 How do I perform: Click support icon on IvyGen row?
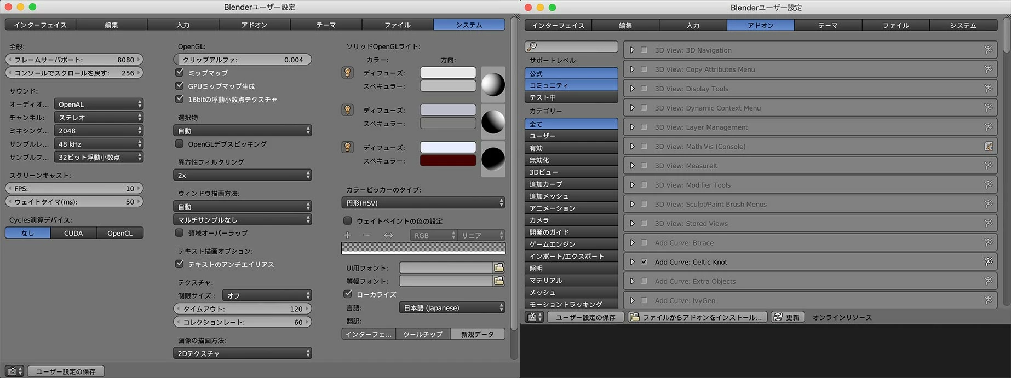tap(988, 300)
